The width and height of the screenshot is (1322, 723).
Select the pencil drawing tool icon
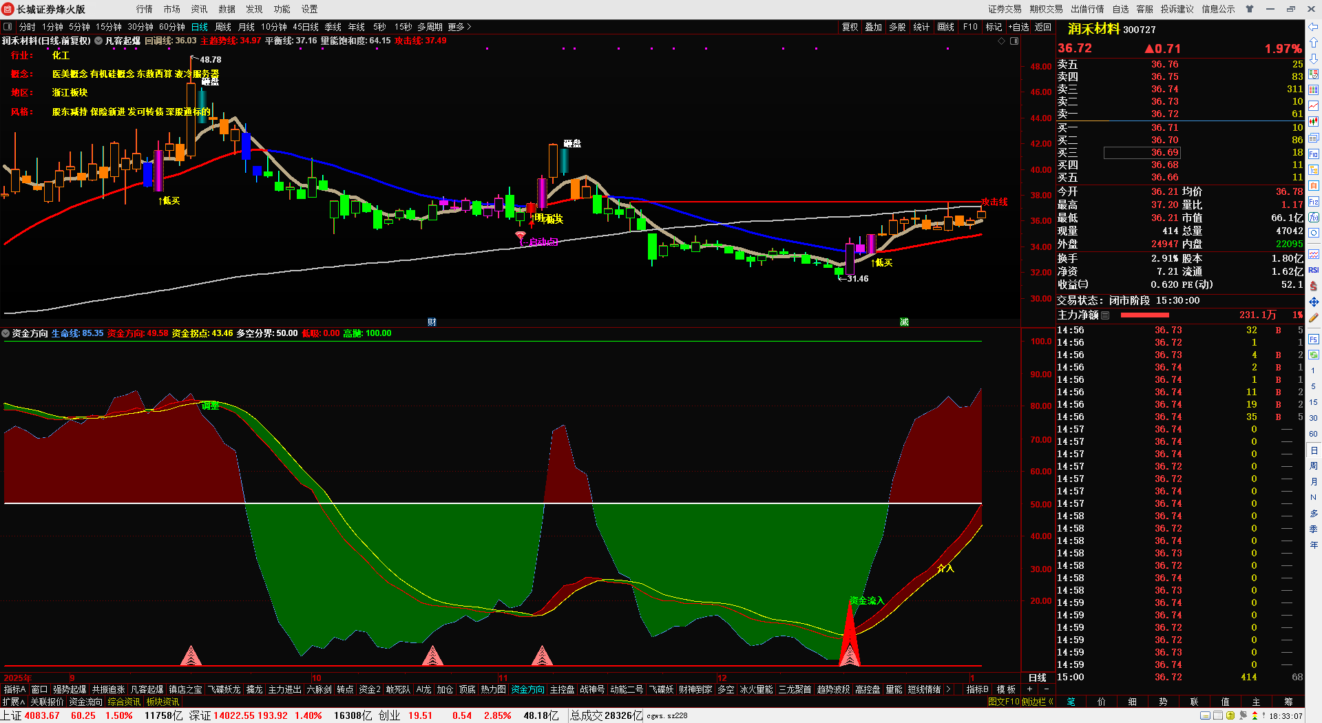click(1314, 317)
